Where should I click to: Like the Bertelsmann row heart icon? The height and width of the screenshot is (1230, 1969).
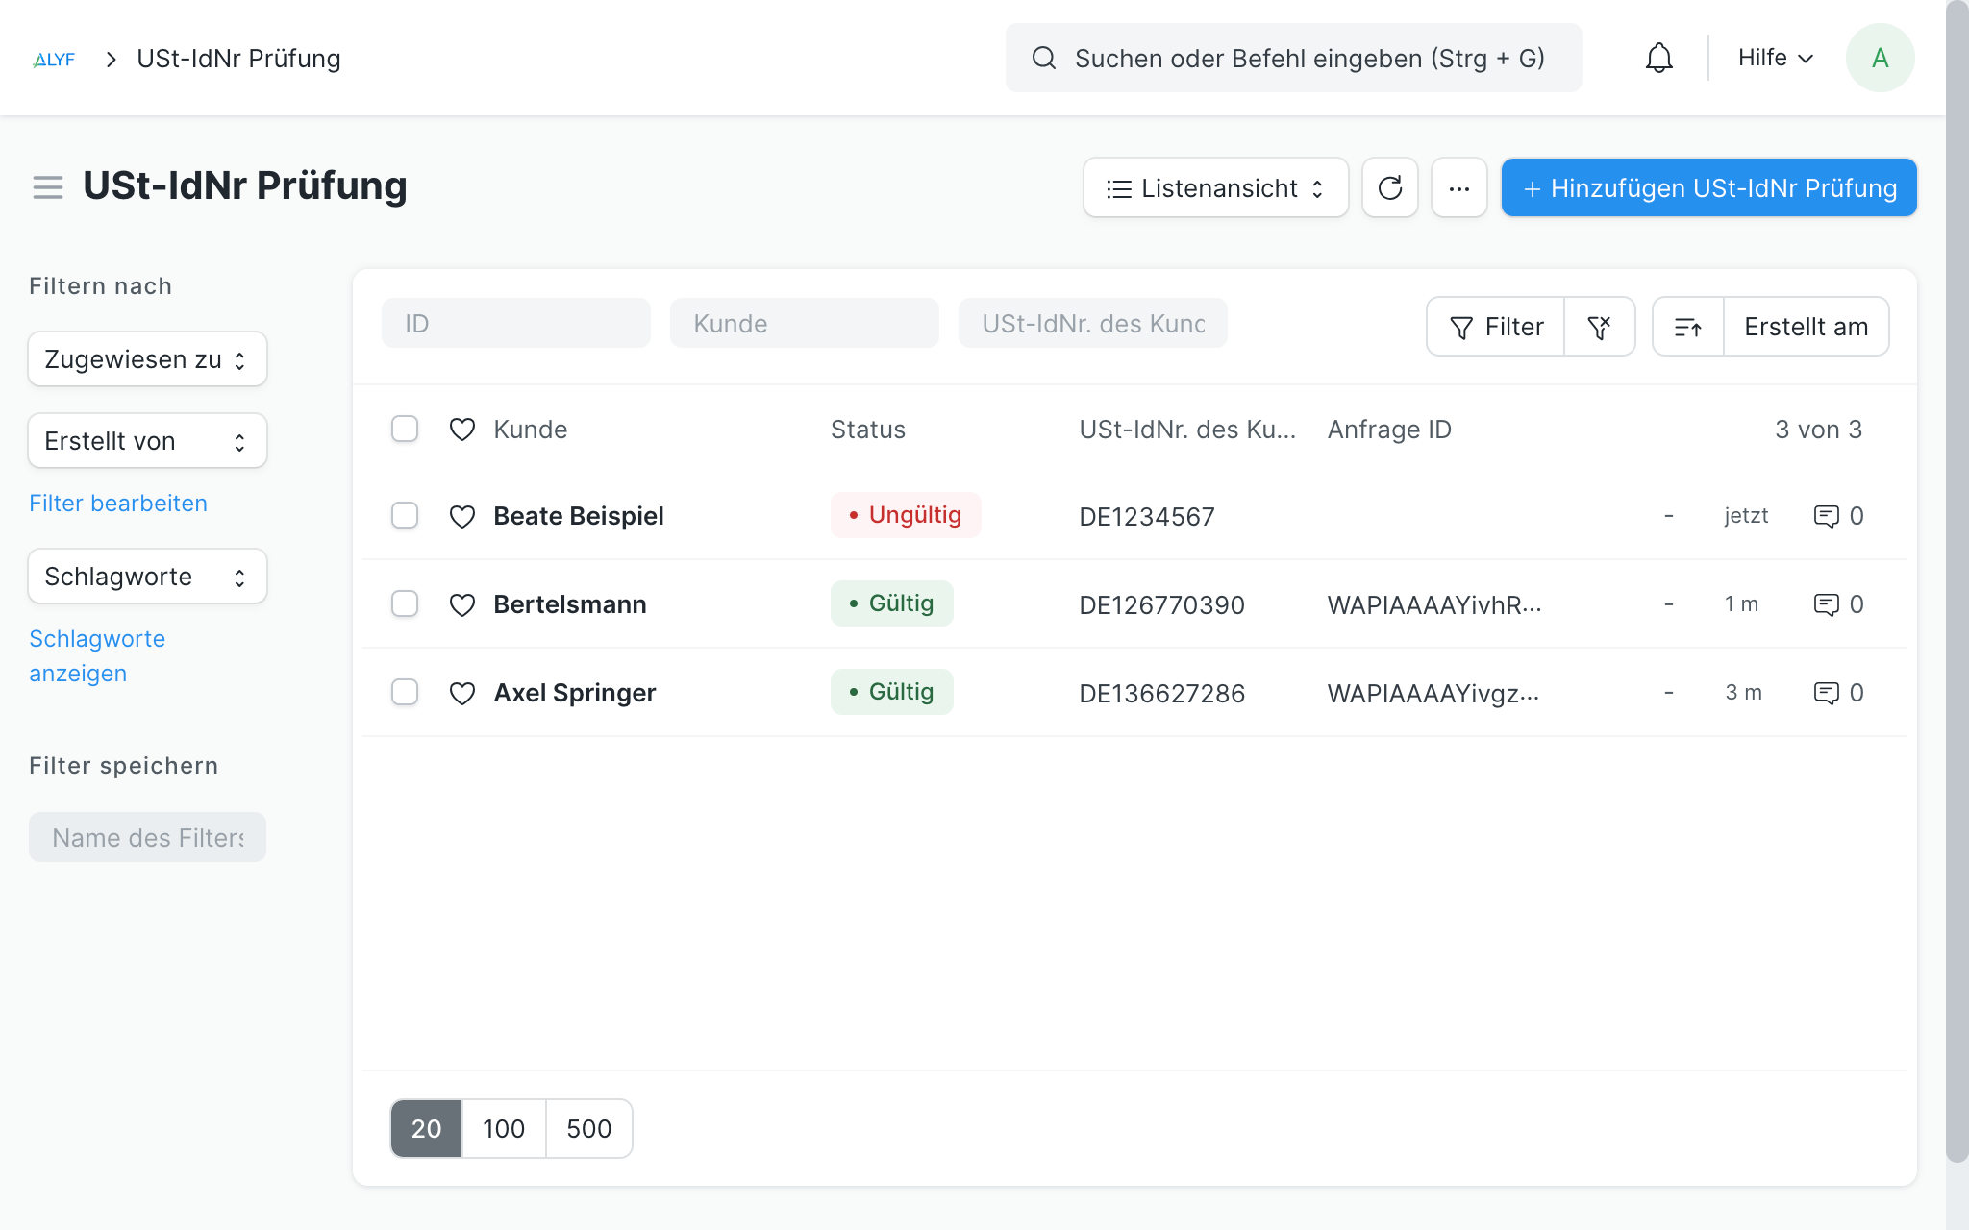click(462, 604)
